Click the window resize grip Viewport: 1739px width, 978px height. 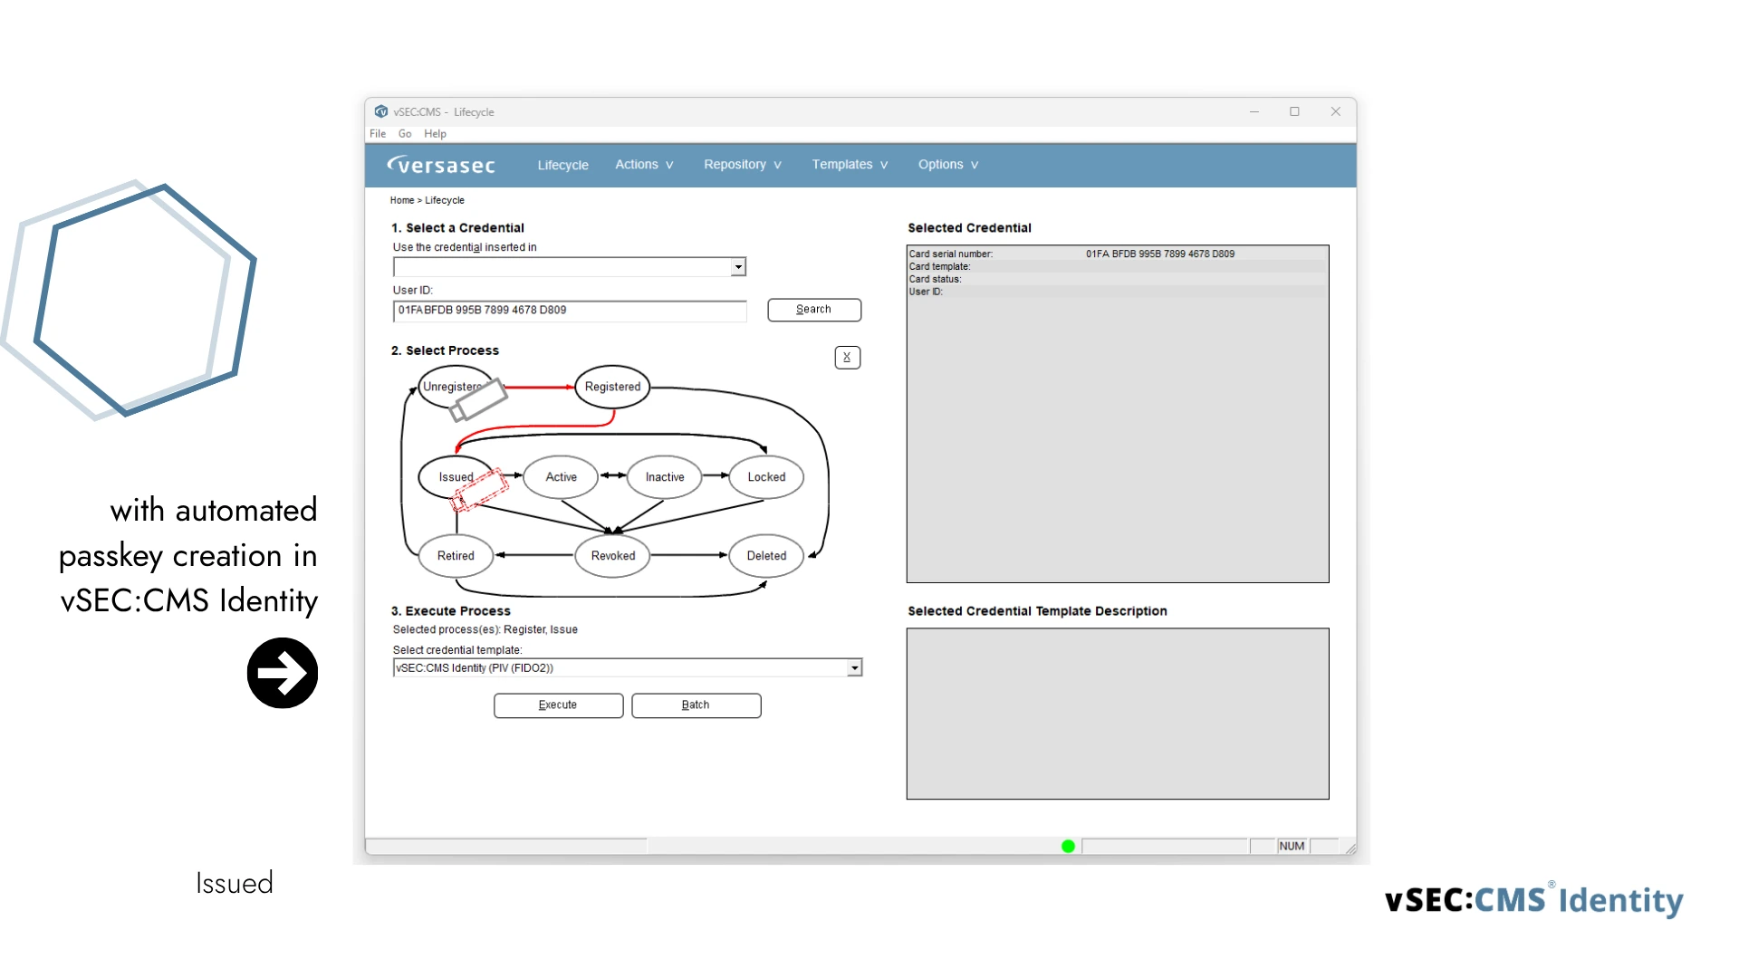click(1350, 849)
